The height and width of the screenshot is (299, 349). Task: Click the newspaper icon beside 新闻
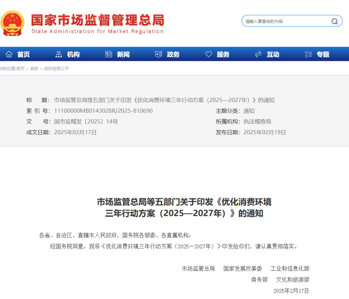click(109, 54)
